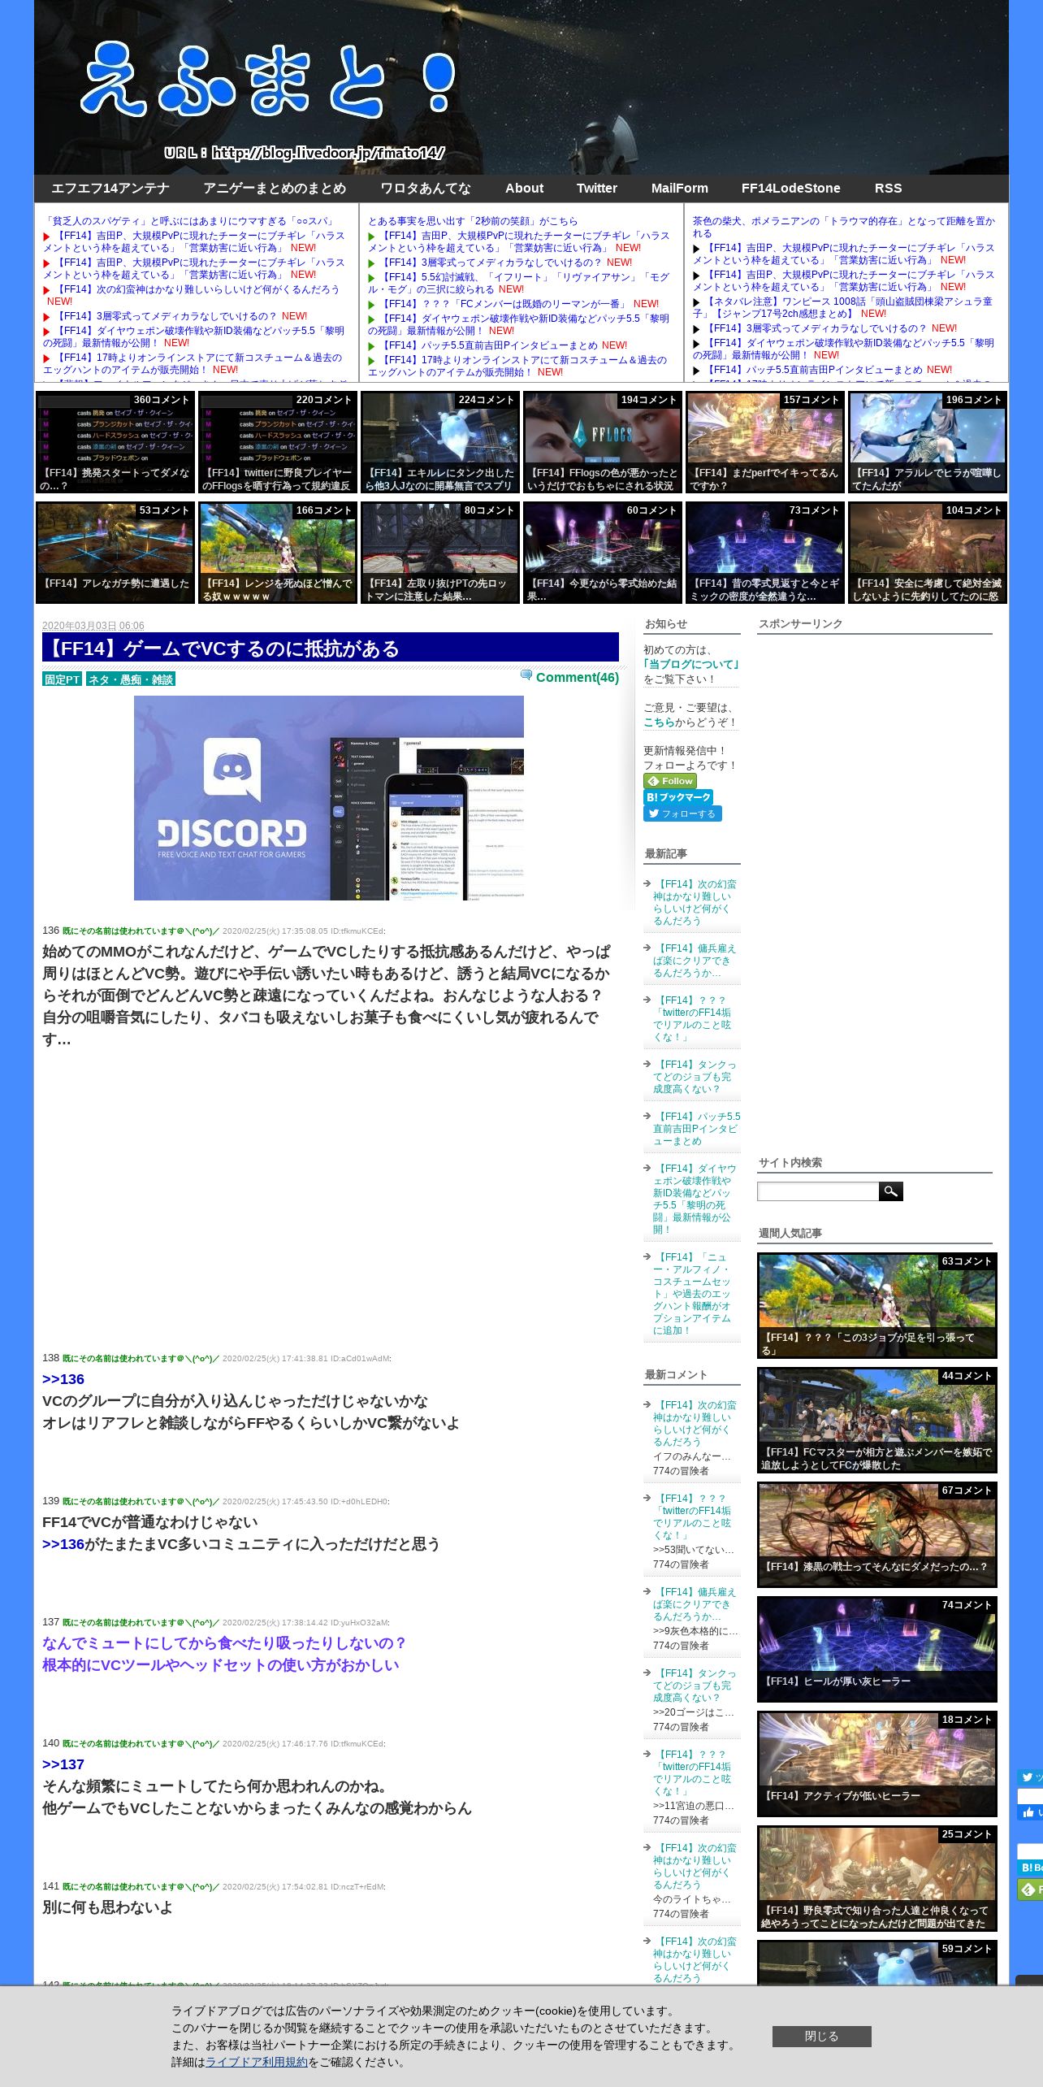The image size is (1043, 2087).
Task: Open the MailForm nav item
Action: pyautogui.click(x=680, y=189)
